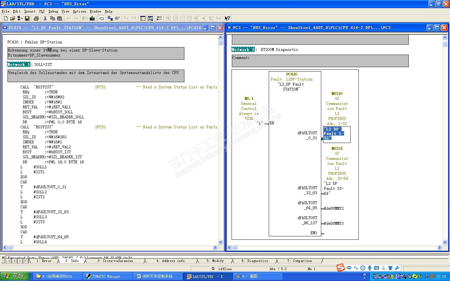Image resolution: width=450 pixels, height=281 pixels.
Task: Click the AND box toolbar icon
Action: point(168,18)
